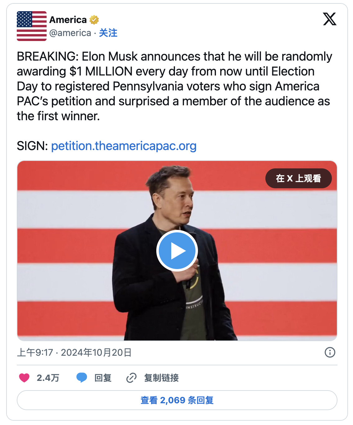The width and height of the screenshot is (353, 425).
Task: Open the info circle icon
Action: coord(330,352)
